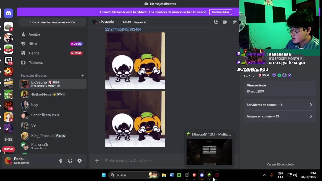Open the Tienda shop page
This screenshot has width=322, height=181.
tap(53, 53)
